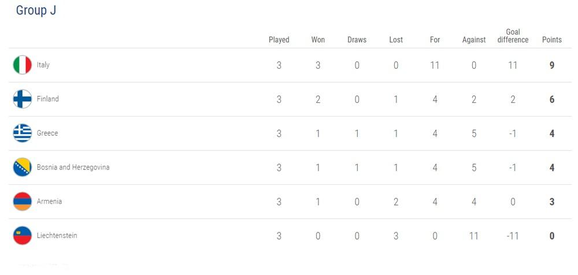
Task: Click the Group J heading
Action: pyautogui.click(x=36, y=10)
